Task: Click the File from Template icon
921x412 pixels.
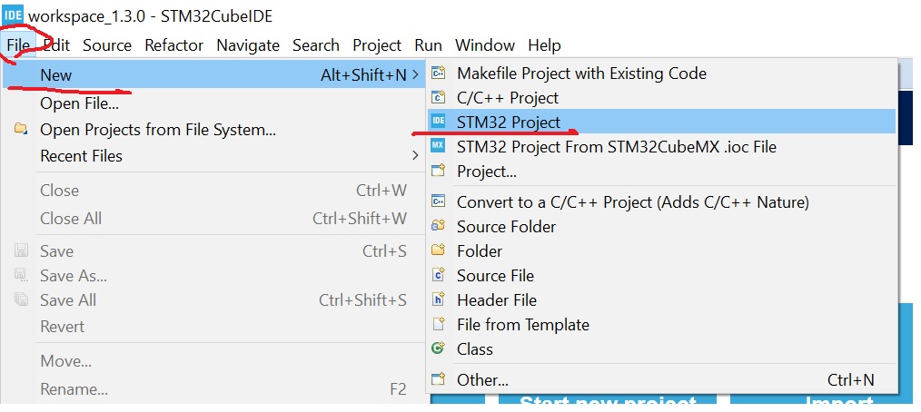Action: 439,324
